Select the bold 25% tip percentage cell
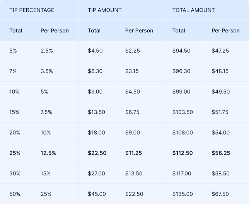 (15, 153)
